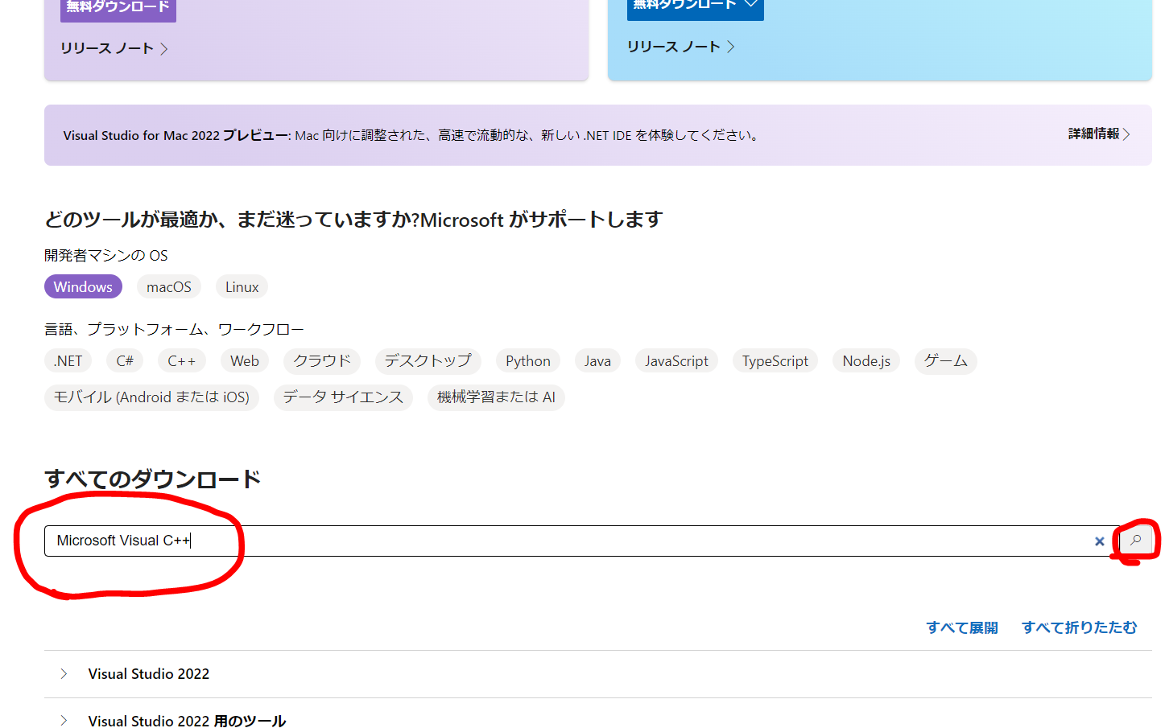Click the すべて折りたたむ link

pyautogui.click(x=1080, y=627)
